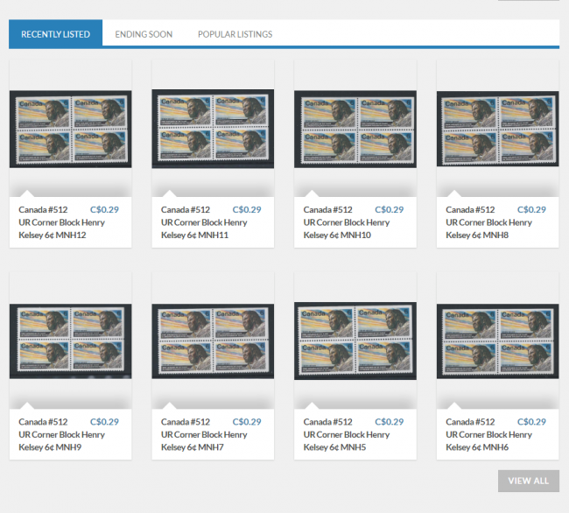Switch to the Recently Listed tab
This screenshot has width=569, height=513.
click(x=55, y=34)
